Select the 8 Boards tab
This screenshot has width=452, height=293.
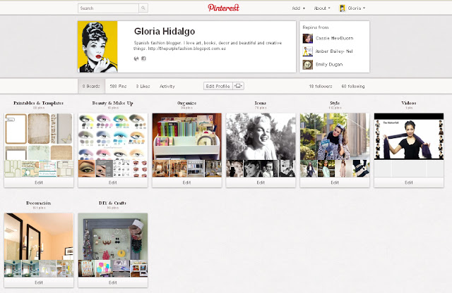click(x=91, y=86)
